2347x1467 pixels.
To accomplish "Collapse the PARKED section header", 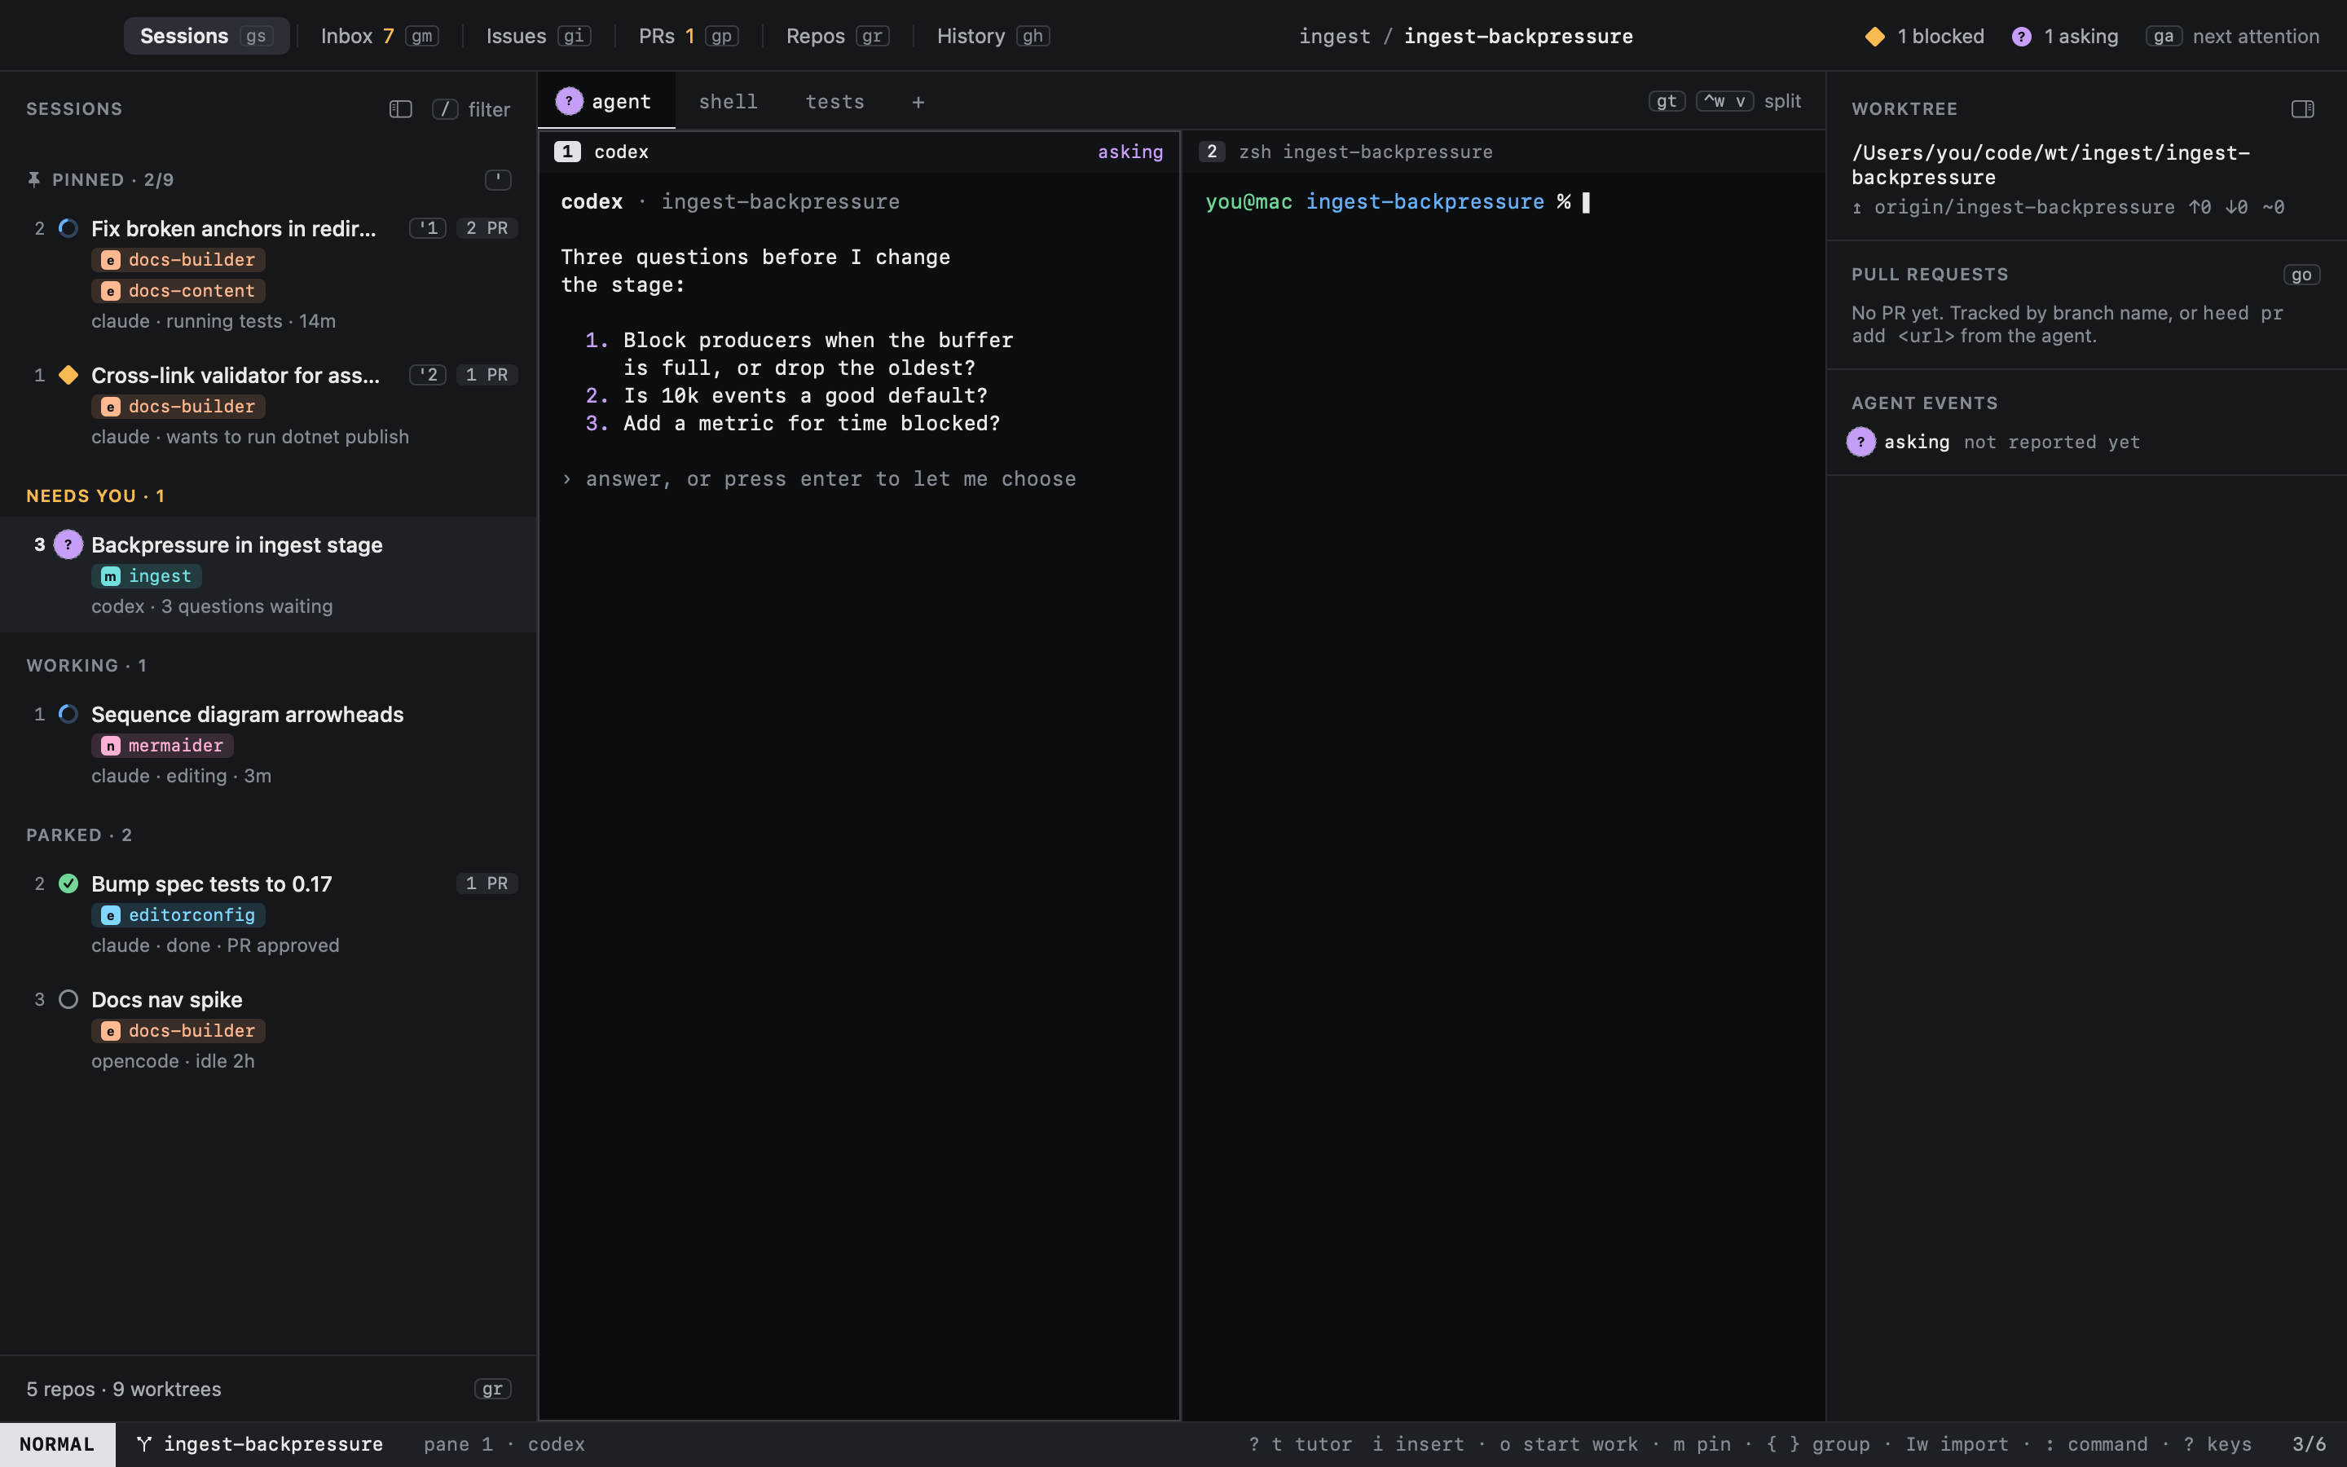I will 78,835.
